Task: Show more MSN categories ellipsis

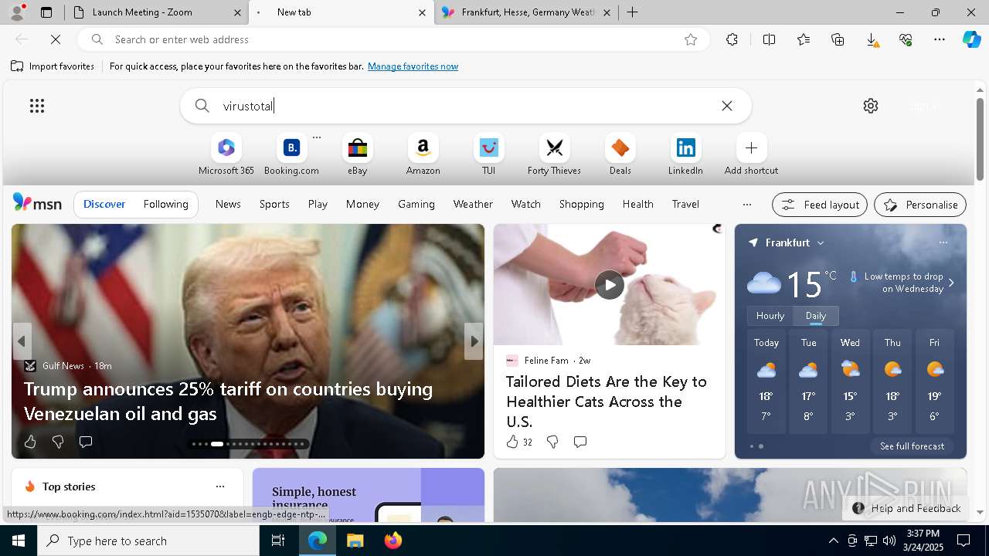Action: pos(746,205)
